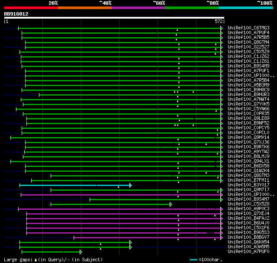The image size is (277, 263).
Task: Select the UniRef100_B9RTK6 label
Action: pyautogui.click(x=248, y=147)
